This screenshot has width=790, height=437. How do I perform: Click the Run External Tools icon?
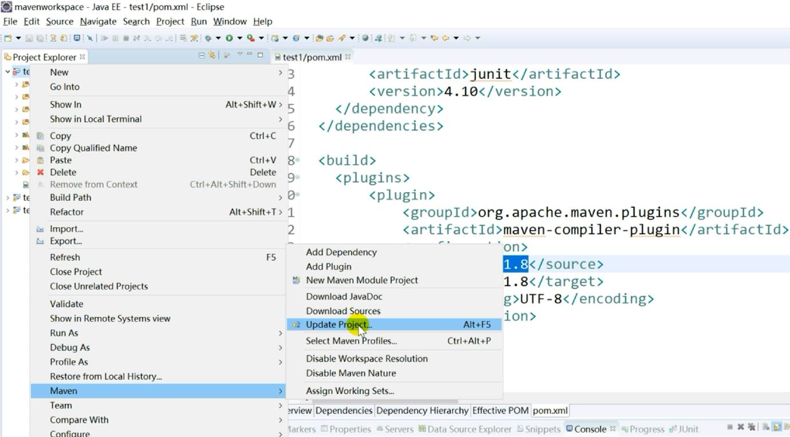(x=251, y=38)
